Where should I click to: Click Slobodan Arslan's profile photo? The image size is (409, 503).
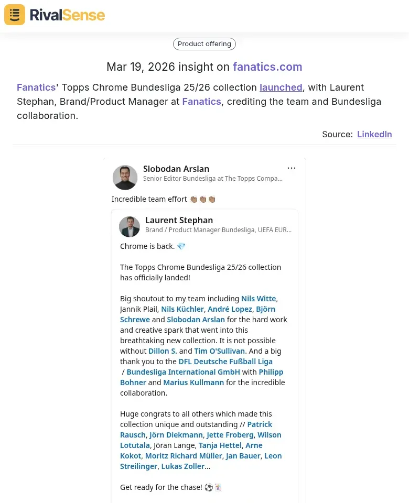pos(125,177)
